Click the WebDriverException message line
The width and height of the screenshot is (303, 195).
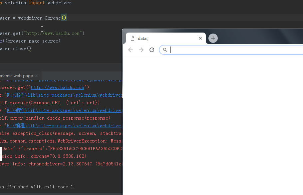[61, 141]
